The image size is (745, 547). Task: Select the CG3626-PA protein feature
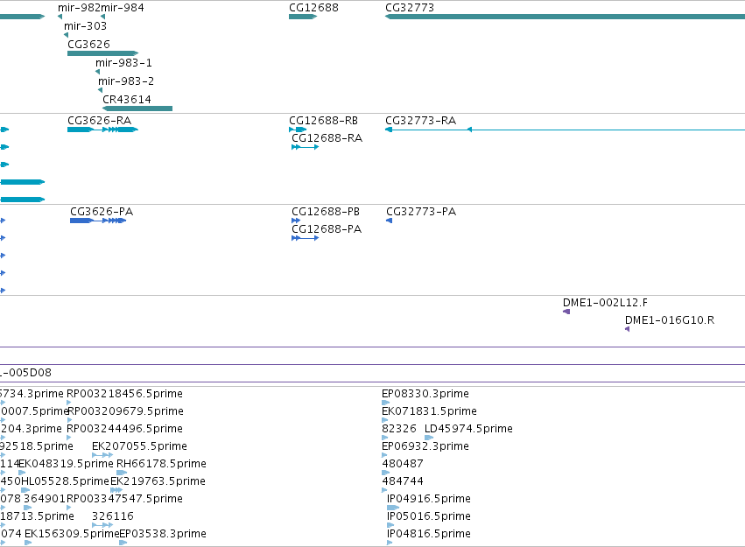click(x=98, y=221)
